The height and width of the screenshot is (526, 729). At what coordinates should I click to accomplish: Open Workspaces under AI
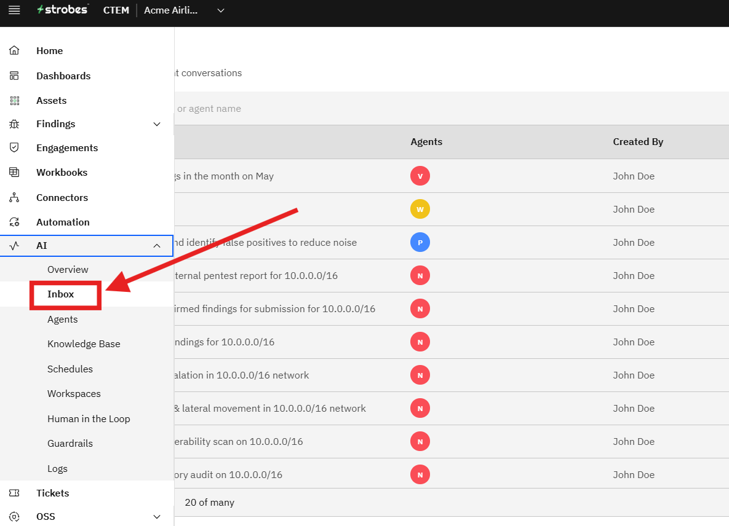click(74, 394)
